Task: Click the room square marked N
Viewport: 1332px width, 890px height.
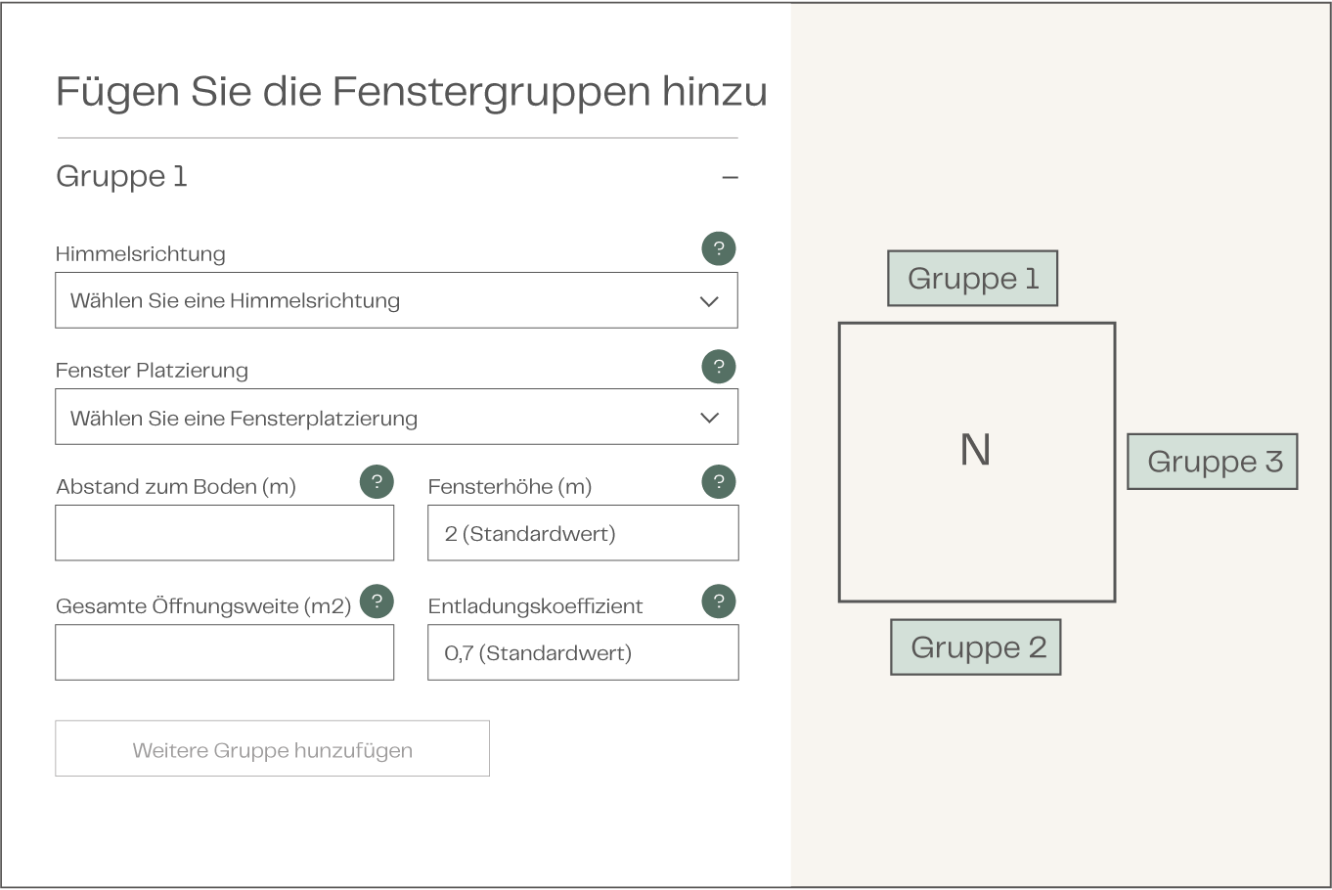Action: pyautogui.click(x=976, y=462)
